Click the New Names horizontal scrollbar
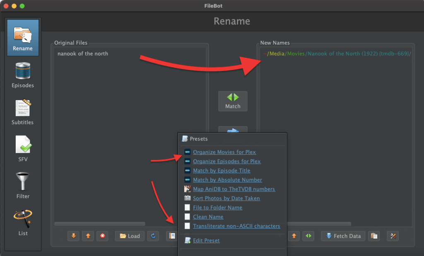Image resolution: width=424 pixels, height=256 pixels. pos(319,224)
